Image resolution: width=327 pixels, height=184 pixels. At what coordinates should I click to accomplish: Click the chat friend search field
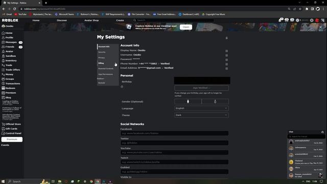coord(306,136)
